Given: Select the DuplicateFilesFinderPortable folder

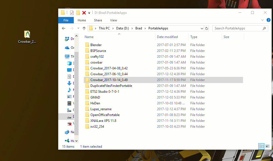Looking at the screenshot, I should (111, 86).
